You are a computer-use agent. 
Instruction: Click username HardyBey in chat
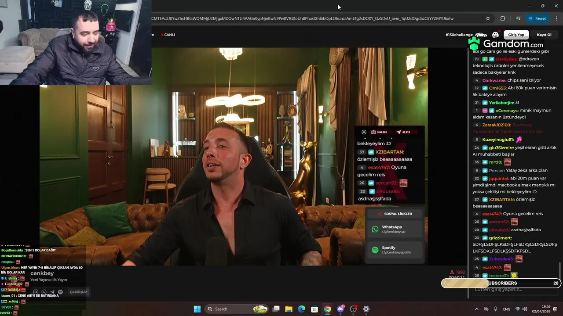pos(507,59)
